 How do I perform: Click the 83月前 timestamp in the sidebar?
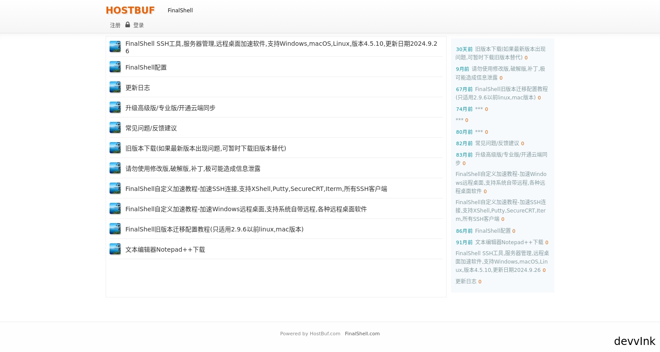464,155
